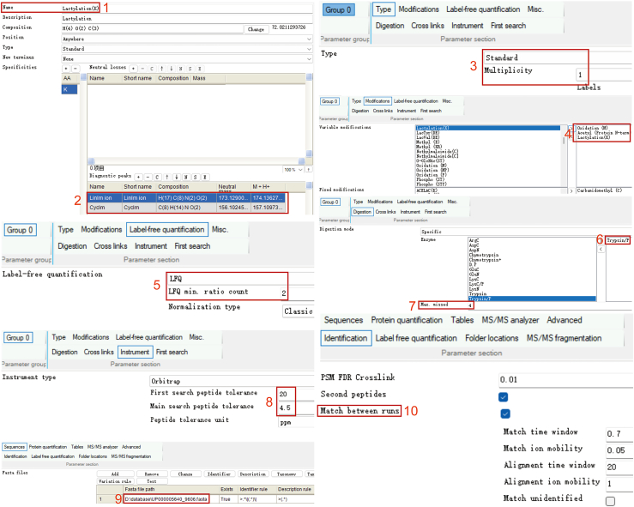Select highlighted Digestion tab above Enzyme list

tap(362, 212)
